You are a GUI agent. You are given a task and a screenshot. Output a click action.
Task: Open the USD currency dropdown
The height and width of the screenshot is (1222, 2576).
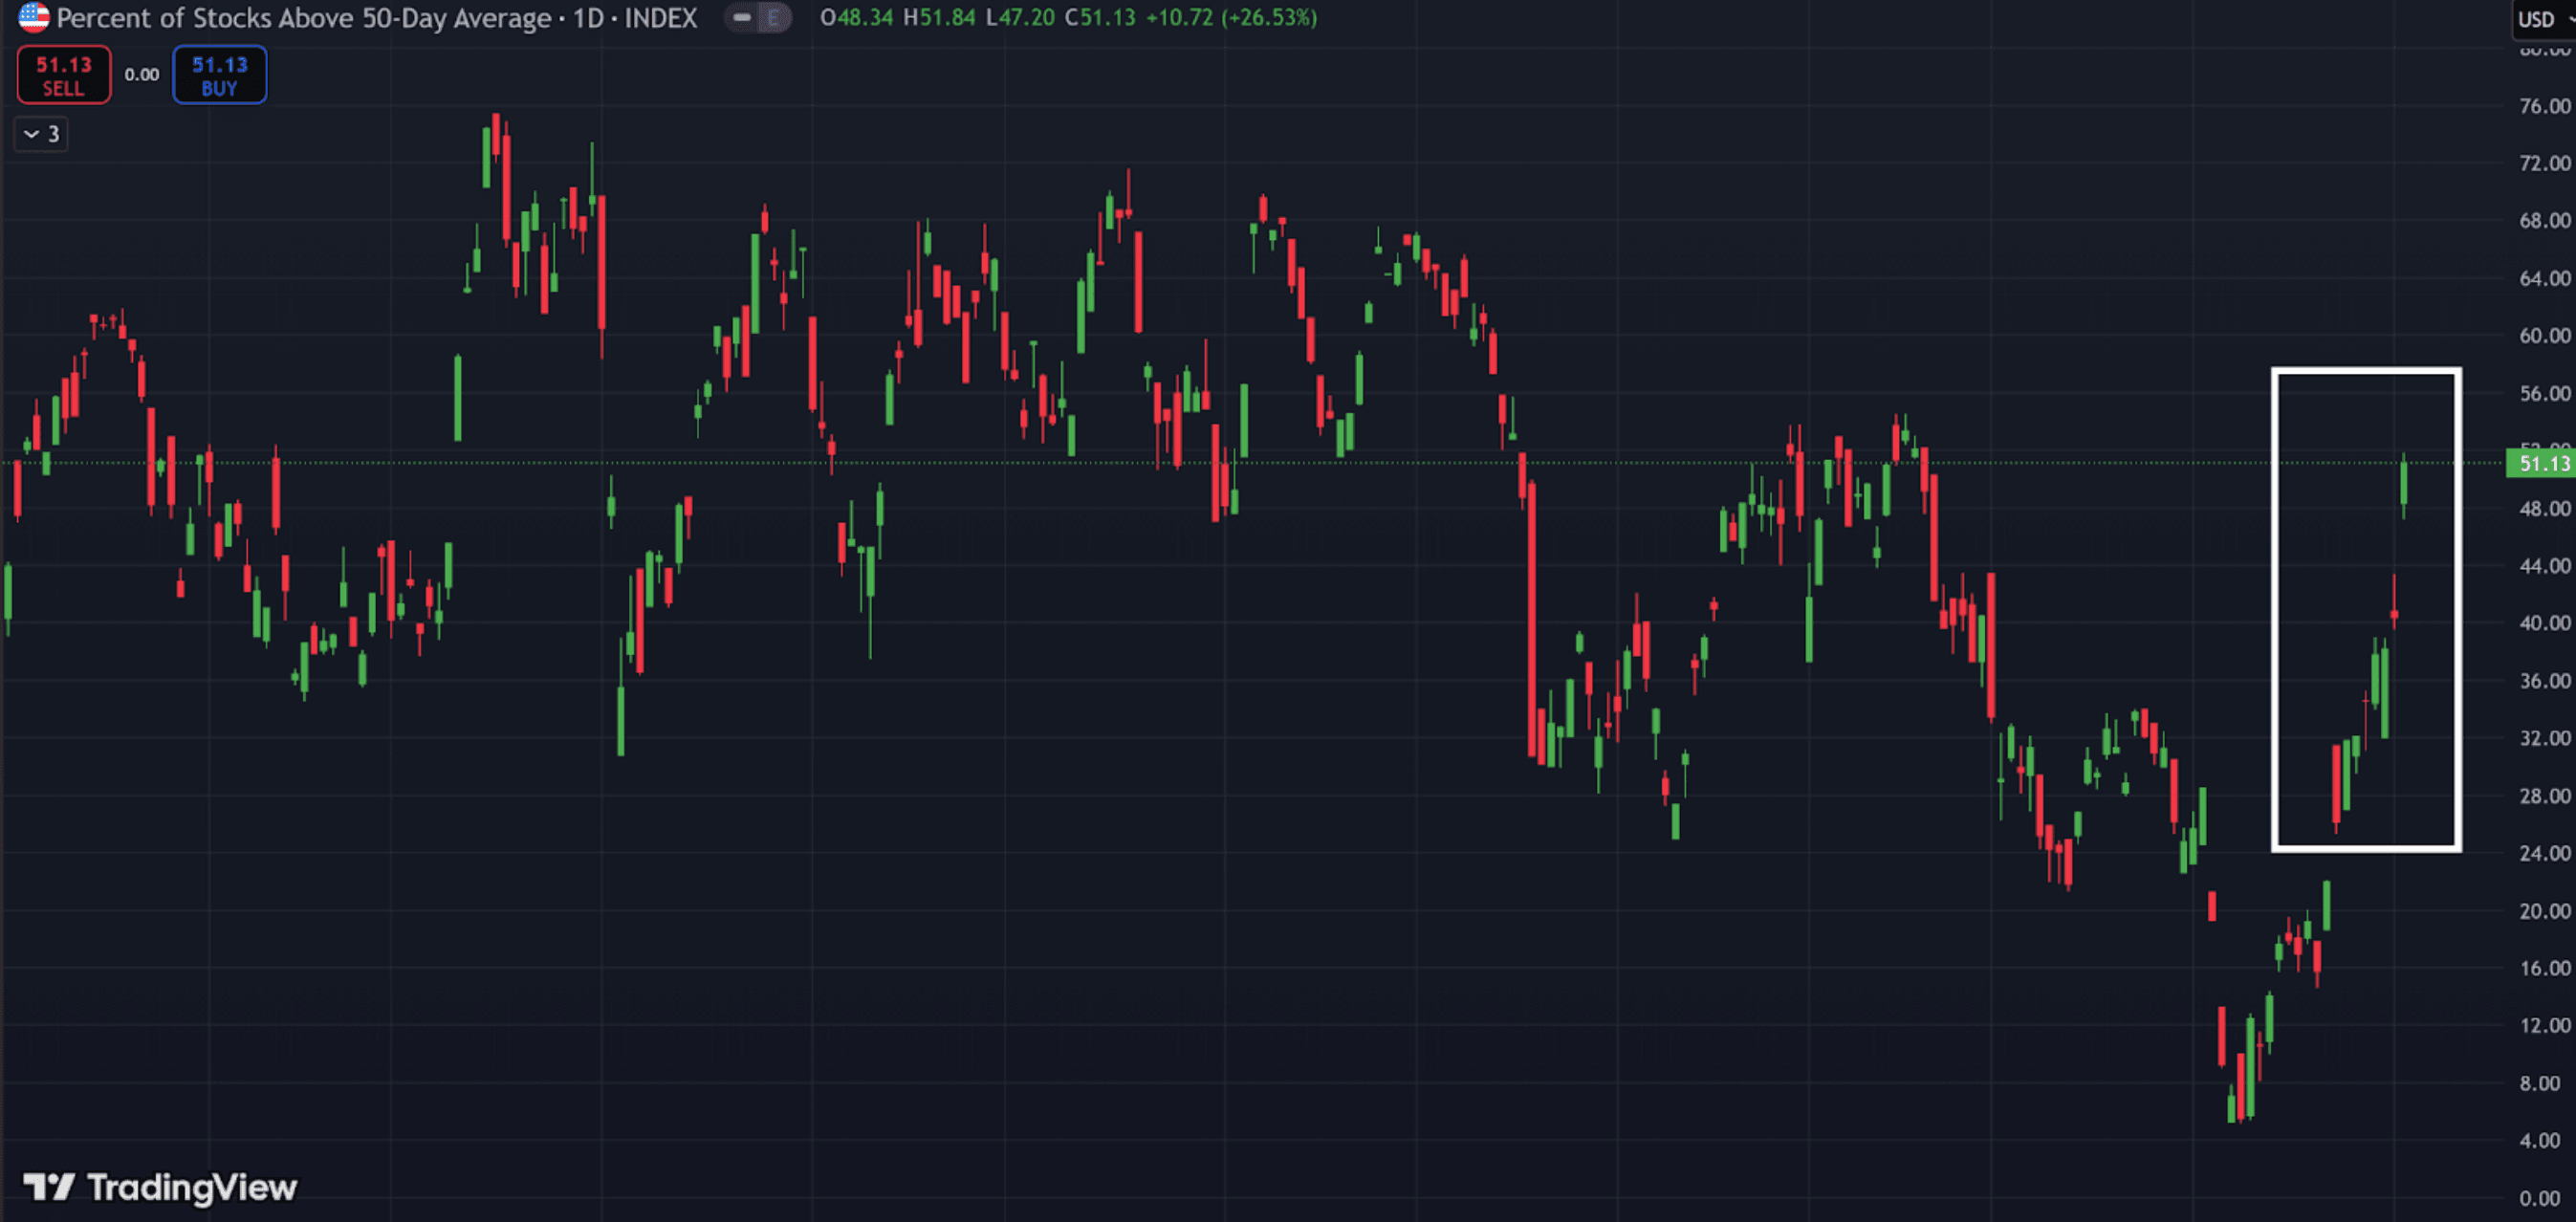[x=2542, y=19]
